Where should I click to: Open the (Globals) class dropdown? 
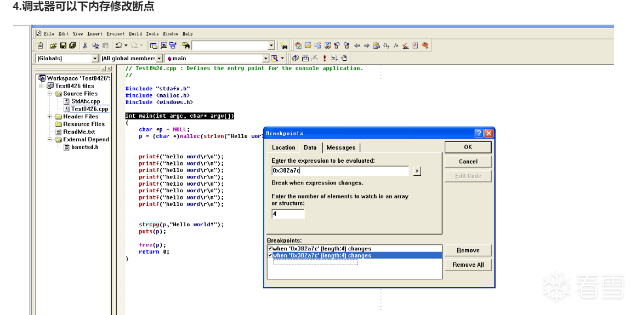pos(94,59)
